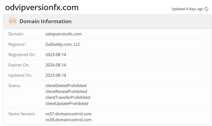Click the clientUpdateProhibited status

(x=67, y=103)
